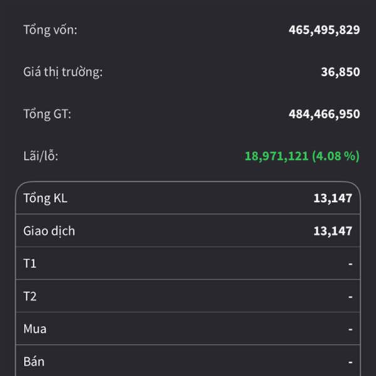This screenshot has height=376, width=376.
Task: Click the dash value in T1 row
Action: [x=350, y=264]
